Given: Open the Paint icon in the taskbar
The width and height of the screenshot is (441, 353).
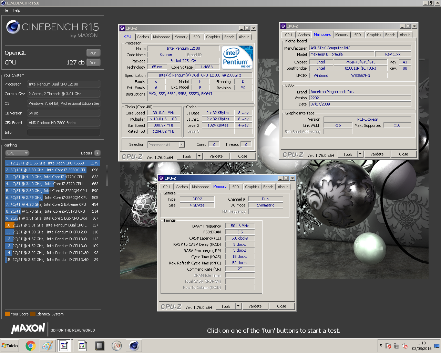Looking at the screenshot, I should (47, 345).
